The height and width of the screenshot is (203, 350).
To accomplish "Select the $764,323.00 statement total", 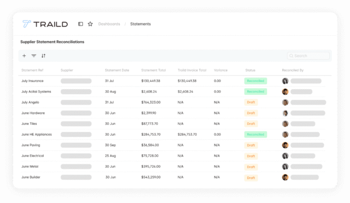I will (x=151, y=102).
